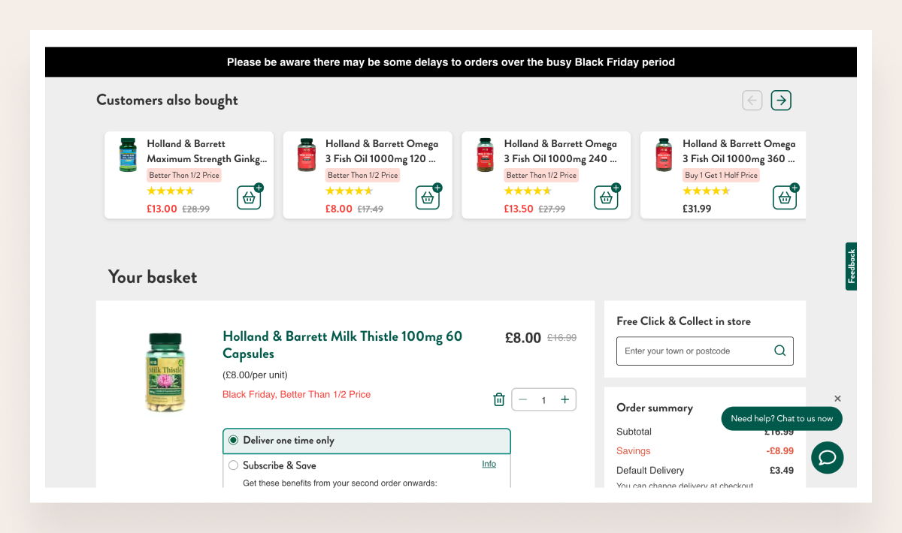The width and height of the screenshot is (902, 533).
Task: Decrease Milk Thistle quantity with minus button
Action: pyautogui.click(x=523, y=399)
